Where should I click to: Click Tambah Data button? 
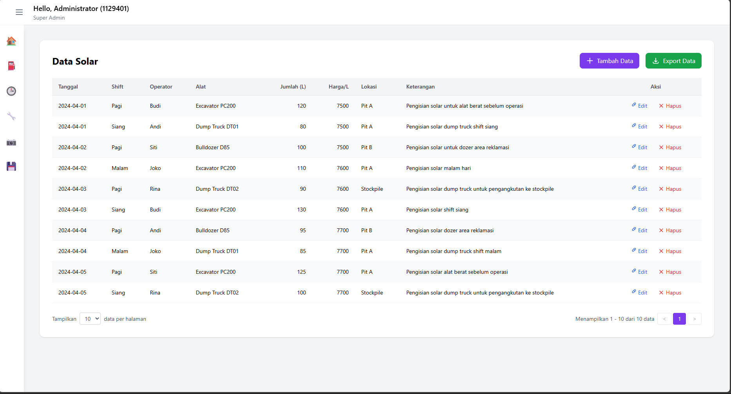(609, 61)
